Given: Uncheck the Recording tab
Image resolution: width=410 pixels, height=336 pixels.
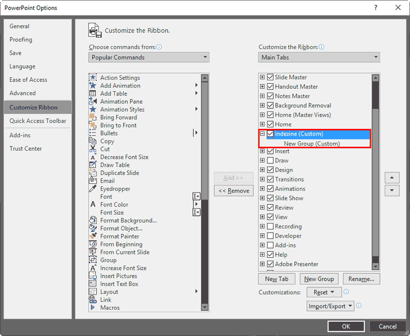Looking at the screenshot, I should coord(270,226).
